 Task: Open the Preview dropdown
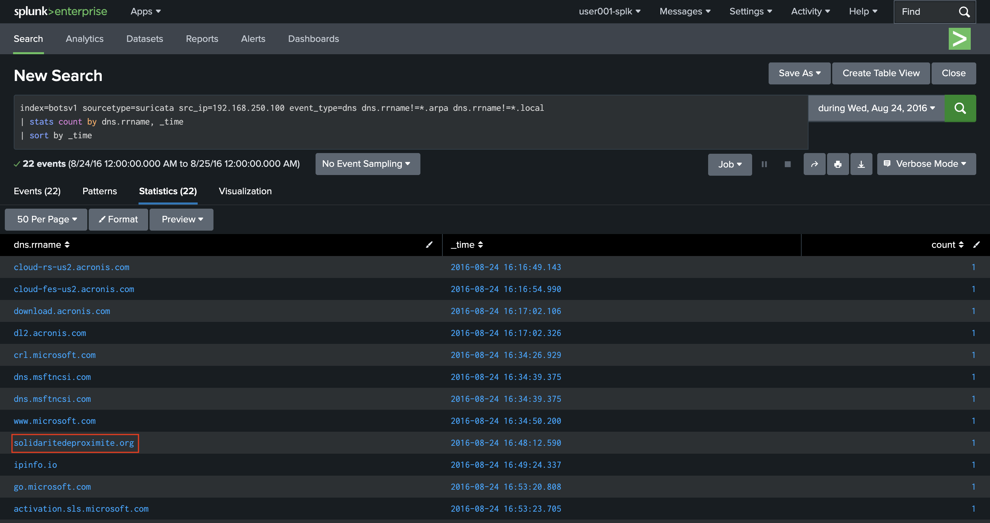(181, 220)
